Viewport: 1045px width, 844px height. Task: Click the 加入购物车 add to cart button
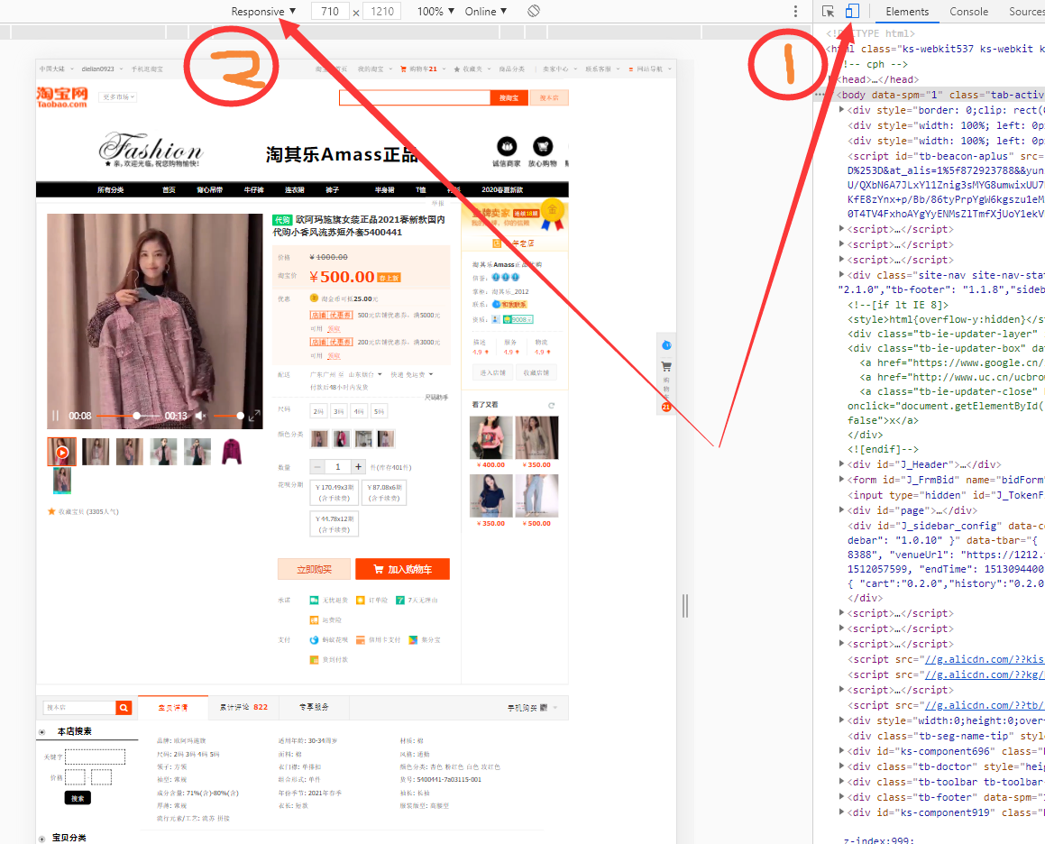point(402,569)
